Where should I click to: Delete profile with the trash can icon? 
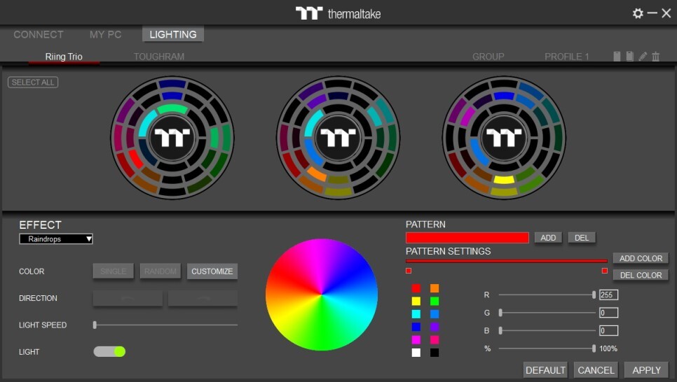tap(656, 57)
